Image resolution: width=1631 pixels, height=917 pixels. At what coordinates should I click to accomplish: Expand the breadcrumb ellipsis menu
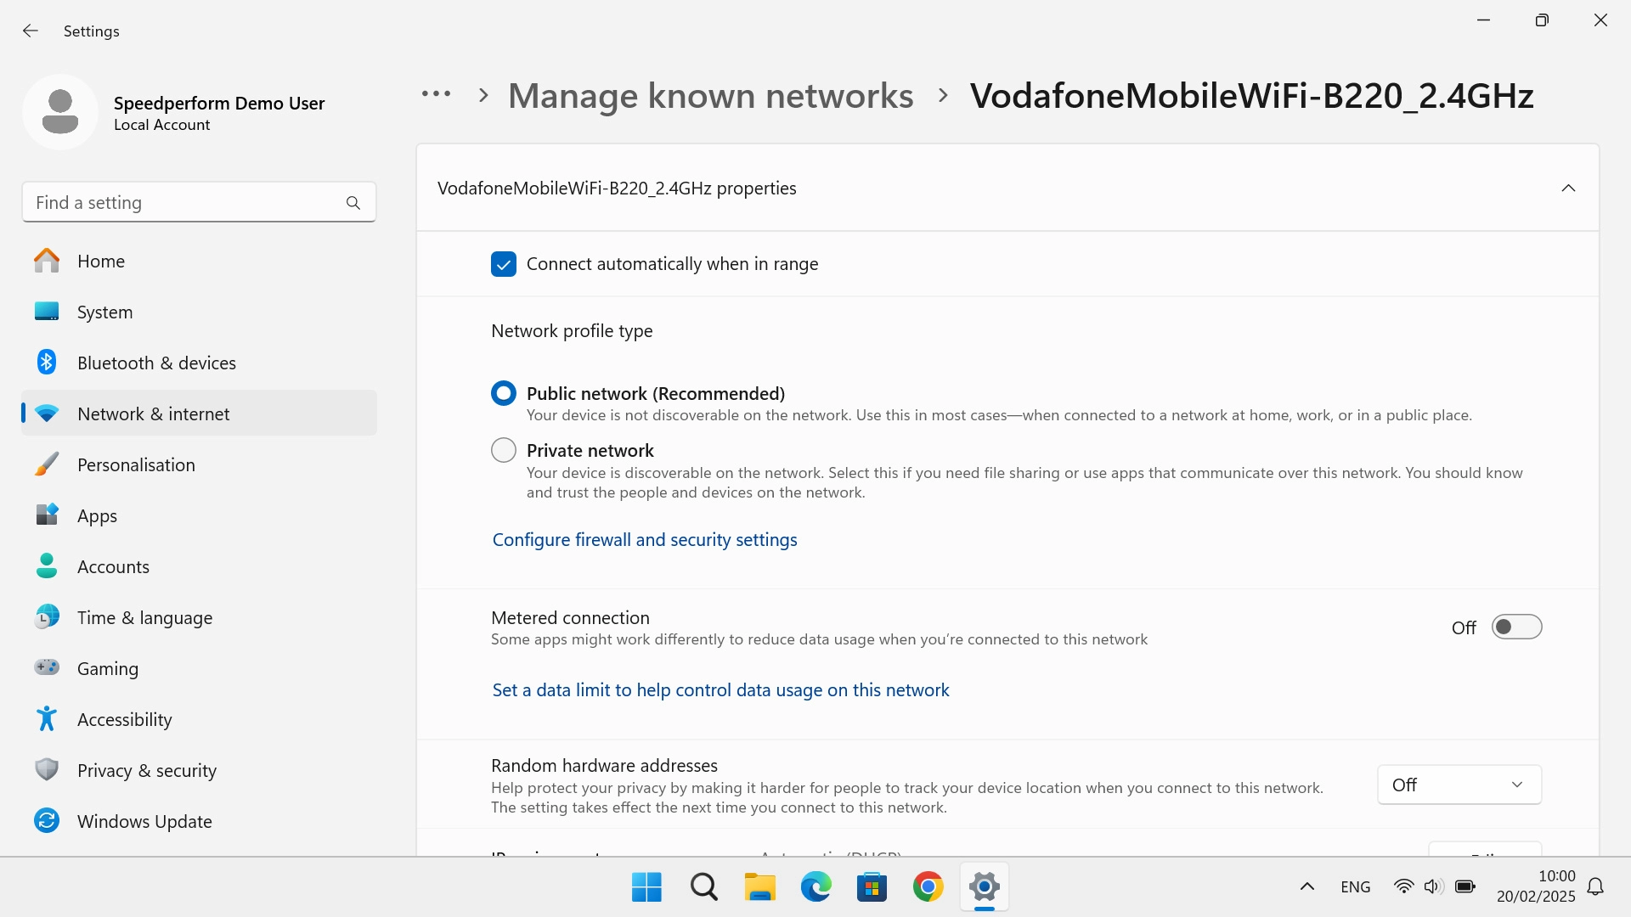tap(436, 95)
